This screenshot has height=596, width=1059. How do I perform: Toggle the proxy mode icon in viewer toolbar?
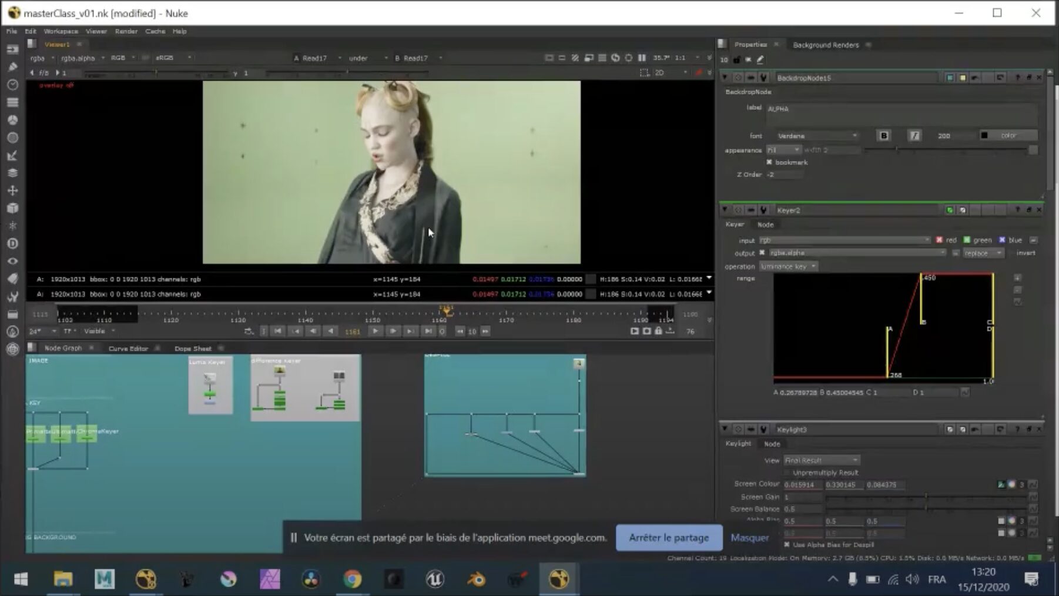tap(575, 58)
